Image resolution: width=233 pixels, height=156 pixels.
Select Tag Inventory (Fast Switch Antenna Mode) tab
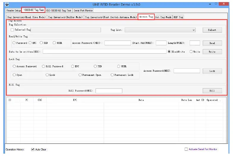(x=111, y=17)
